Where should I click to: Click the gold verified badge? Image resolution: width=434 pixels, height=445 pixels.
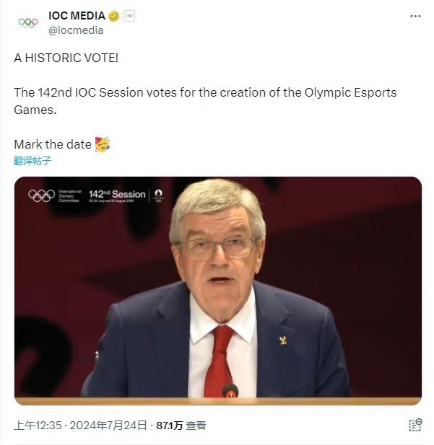pyautogui.click(x=113, y=16)
